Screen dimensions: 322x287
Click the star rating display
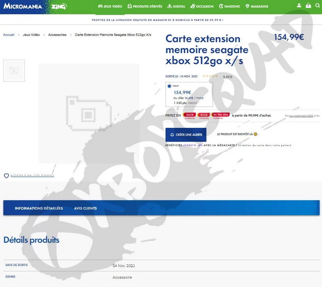(x=210, y=76)
